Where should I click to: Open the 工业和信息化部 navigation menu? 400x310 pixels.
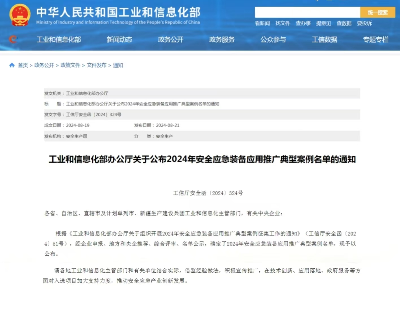59,40
